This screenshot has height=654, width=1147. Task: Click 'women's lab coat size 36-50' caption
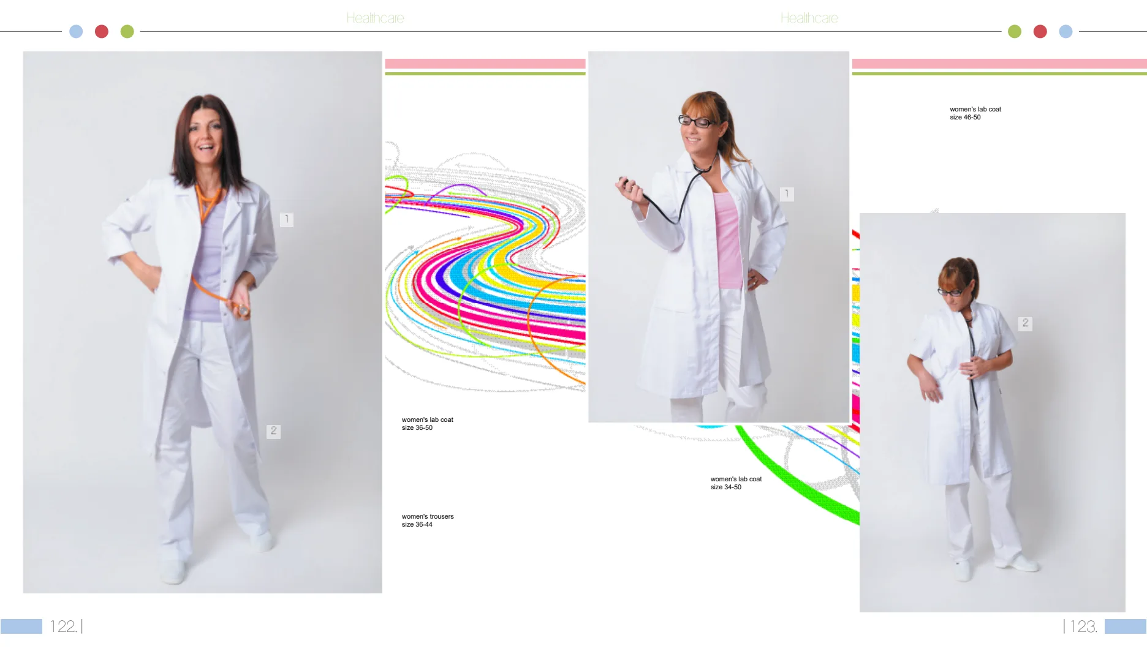pos(427,424)
